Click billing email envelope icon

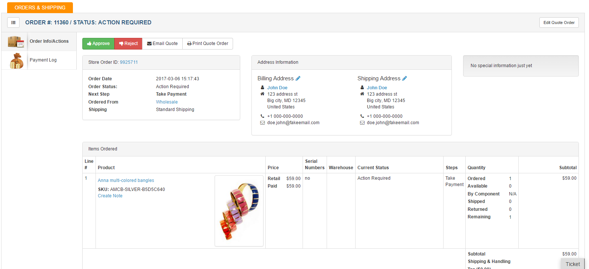(x=262, y=123)
